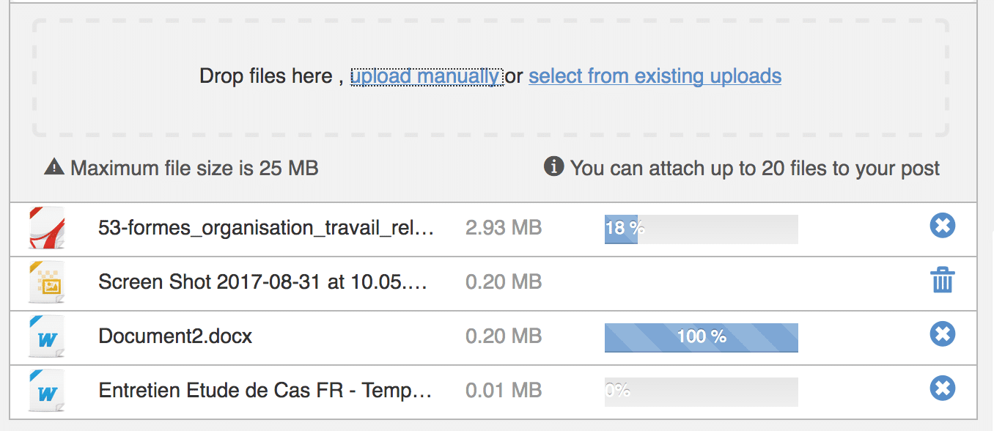
Task: Cancel the 53-formes PDF upload
Action: tap(942, 226)
